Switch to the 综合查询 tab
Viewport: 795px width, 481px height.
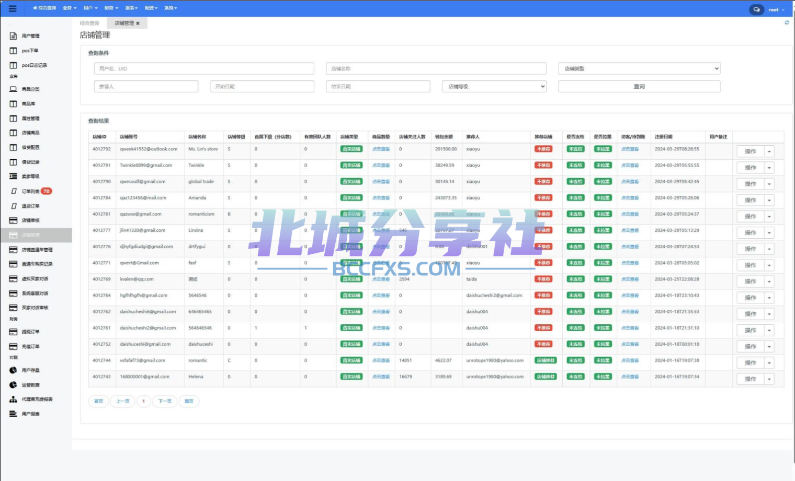(89, 23)
